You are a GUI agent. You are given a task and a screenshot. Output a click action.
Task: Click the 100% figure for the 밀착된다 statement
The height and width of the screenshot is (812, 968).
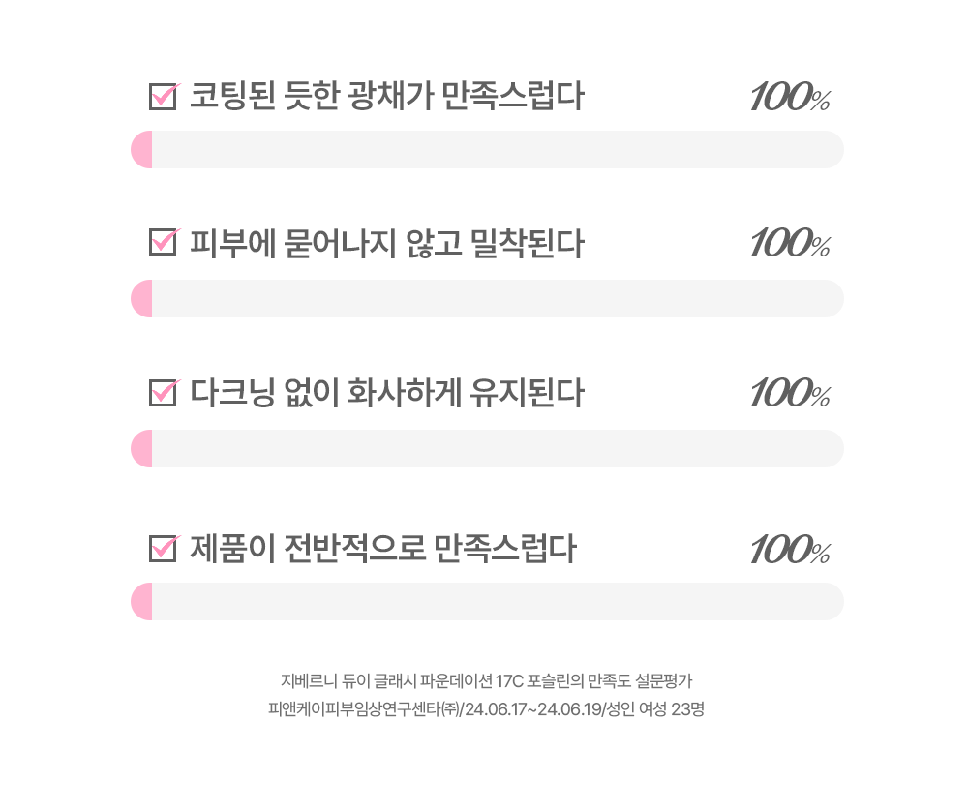[790, 243]
